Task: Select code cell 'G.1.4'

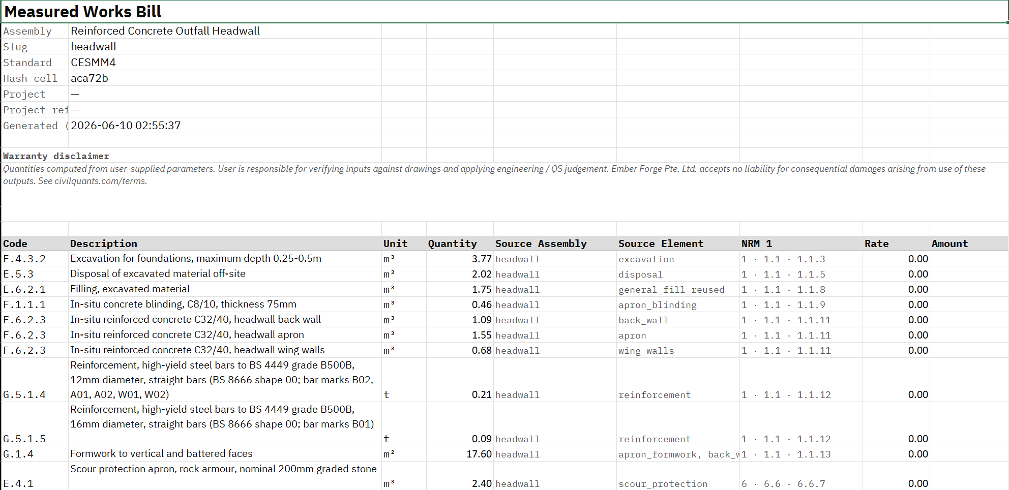Action: point(35,454)
